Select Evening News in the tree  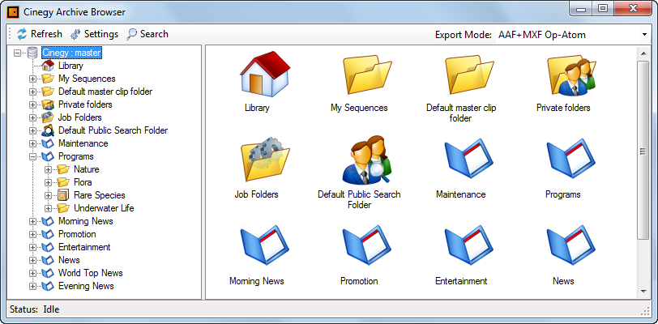[x=86, y=286]
